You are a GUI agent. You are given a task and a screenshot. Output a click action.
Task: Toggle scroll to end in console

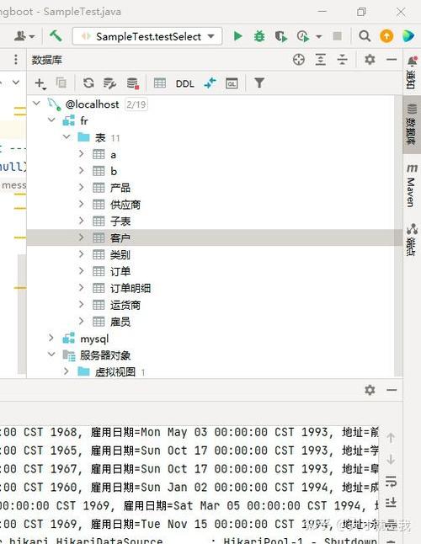click(x=391, y=503)
